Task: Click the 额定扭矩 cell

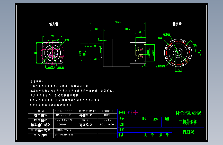Action: [41, 116]
